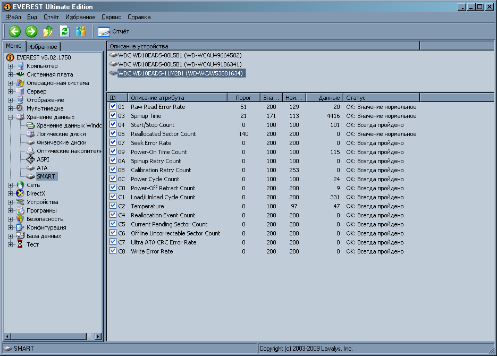Toggle the Reallocated Sector Count checkbox
This screenshot has height=356, width=497.
coord(113,133)
